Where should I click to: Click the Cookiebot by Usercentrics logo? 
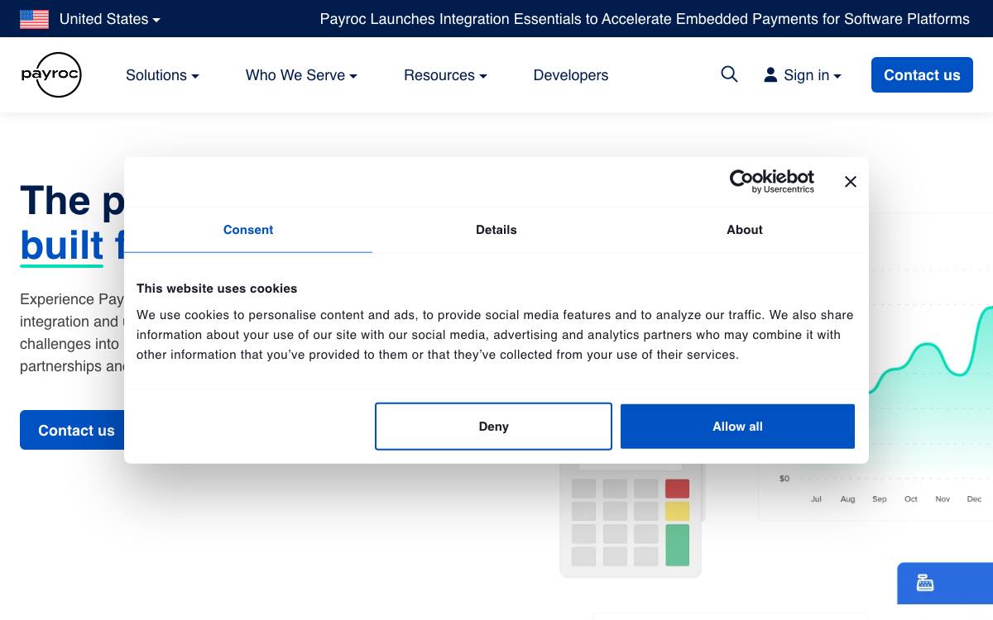click(x=771, y=181)
